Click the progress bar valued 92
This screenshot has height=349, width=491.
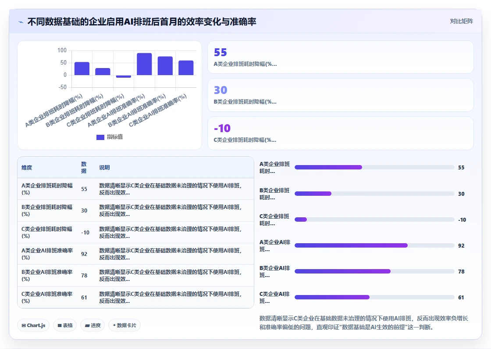coord(374,245)
